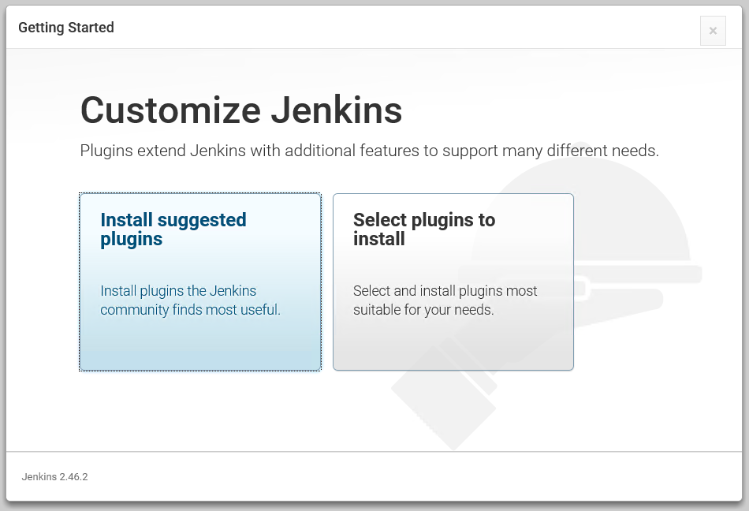Click the 'Install suggested plugins' bold heading
749x511 pixels.
click(x=173, y=229)
